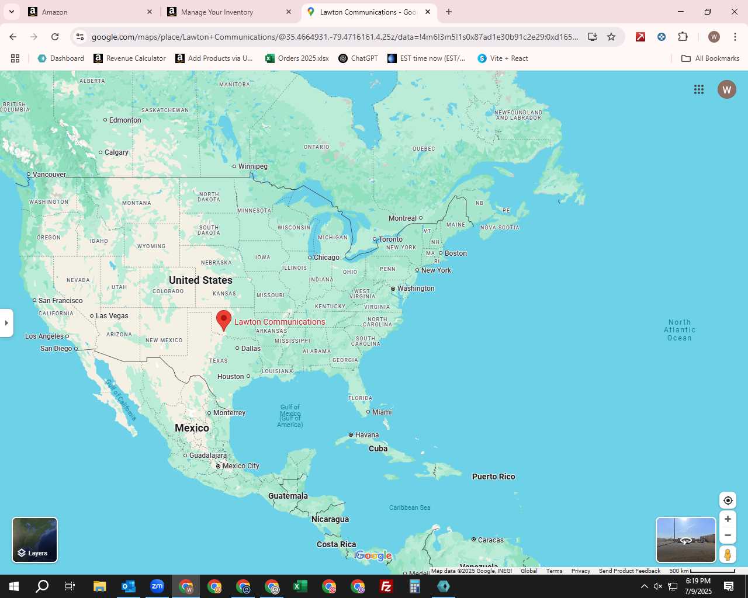Open Windows taskbar search
Image resolution: width=748 pixels, height=598 pixels.
[42, 586]
